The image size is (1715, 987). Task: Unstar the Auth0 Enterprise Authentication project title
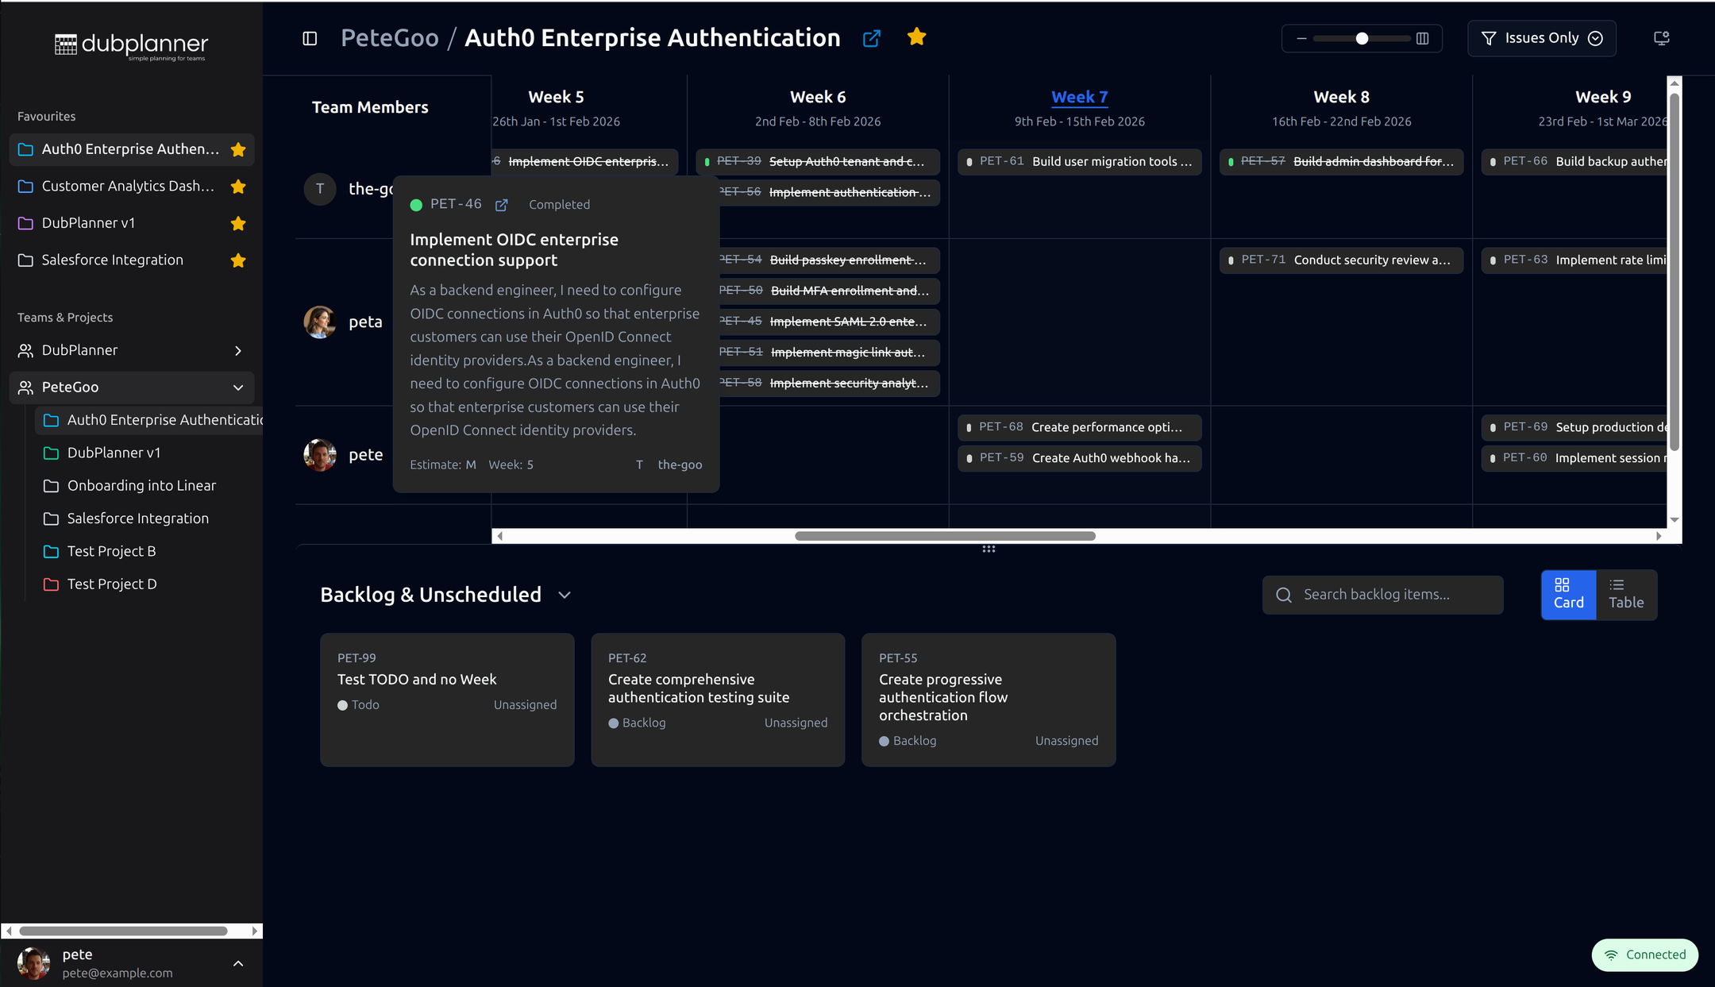pos(916,37)
